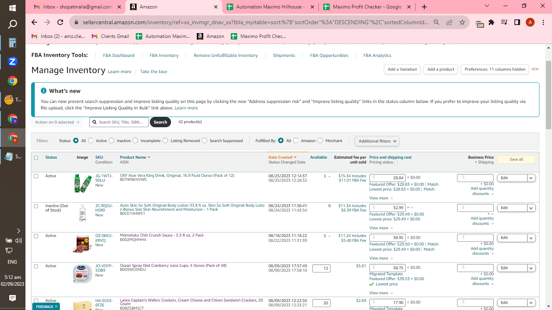Switch to the Maximo Profit Checker tab
The image size is (552, 310).
366,7
